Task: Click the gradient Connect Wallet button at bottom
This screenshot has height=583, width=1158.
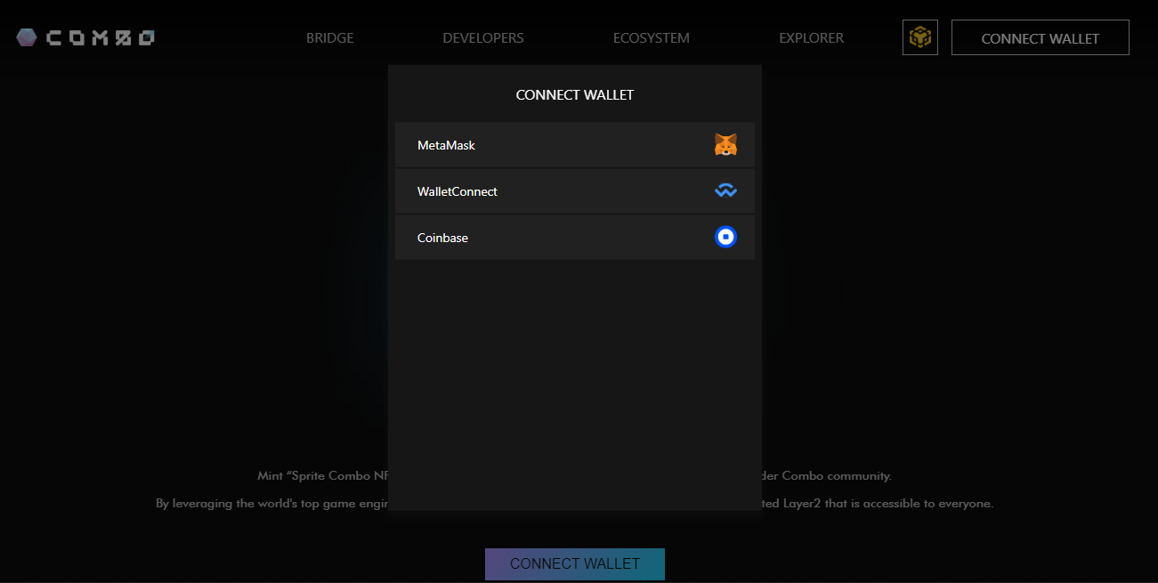Action: coord(575,563)
